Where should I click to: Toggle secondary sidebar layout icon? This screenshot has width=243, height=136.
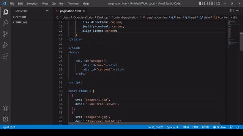[x=211, y=3]
